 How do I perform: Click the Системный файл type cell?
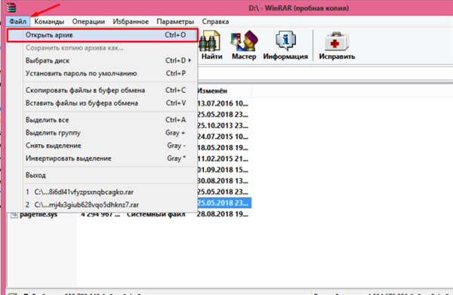156,215
